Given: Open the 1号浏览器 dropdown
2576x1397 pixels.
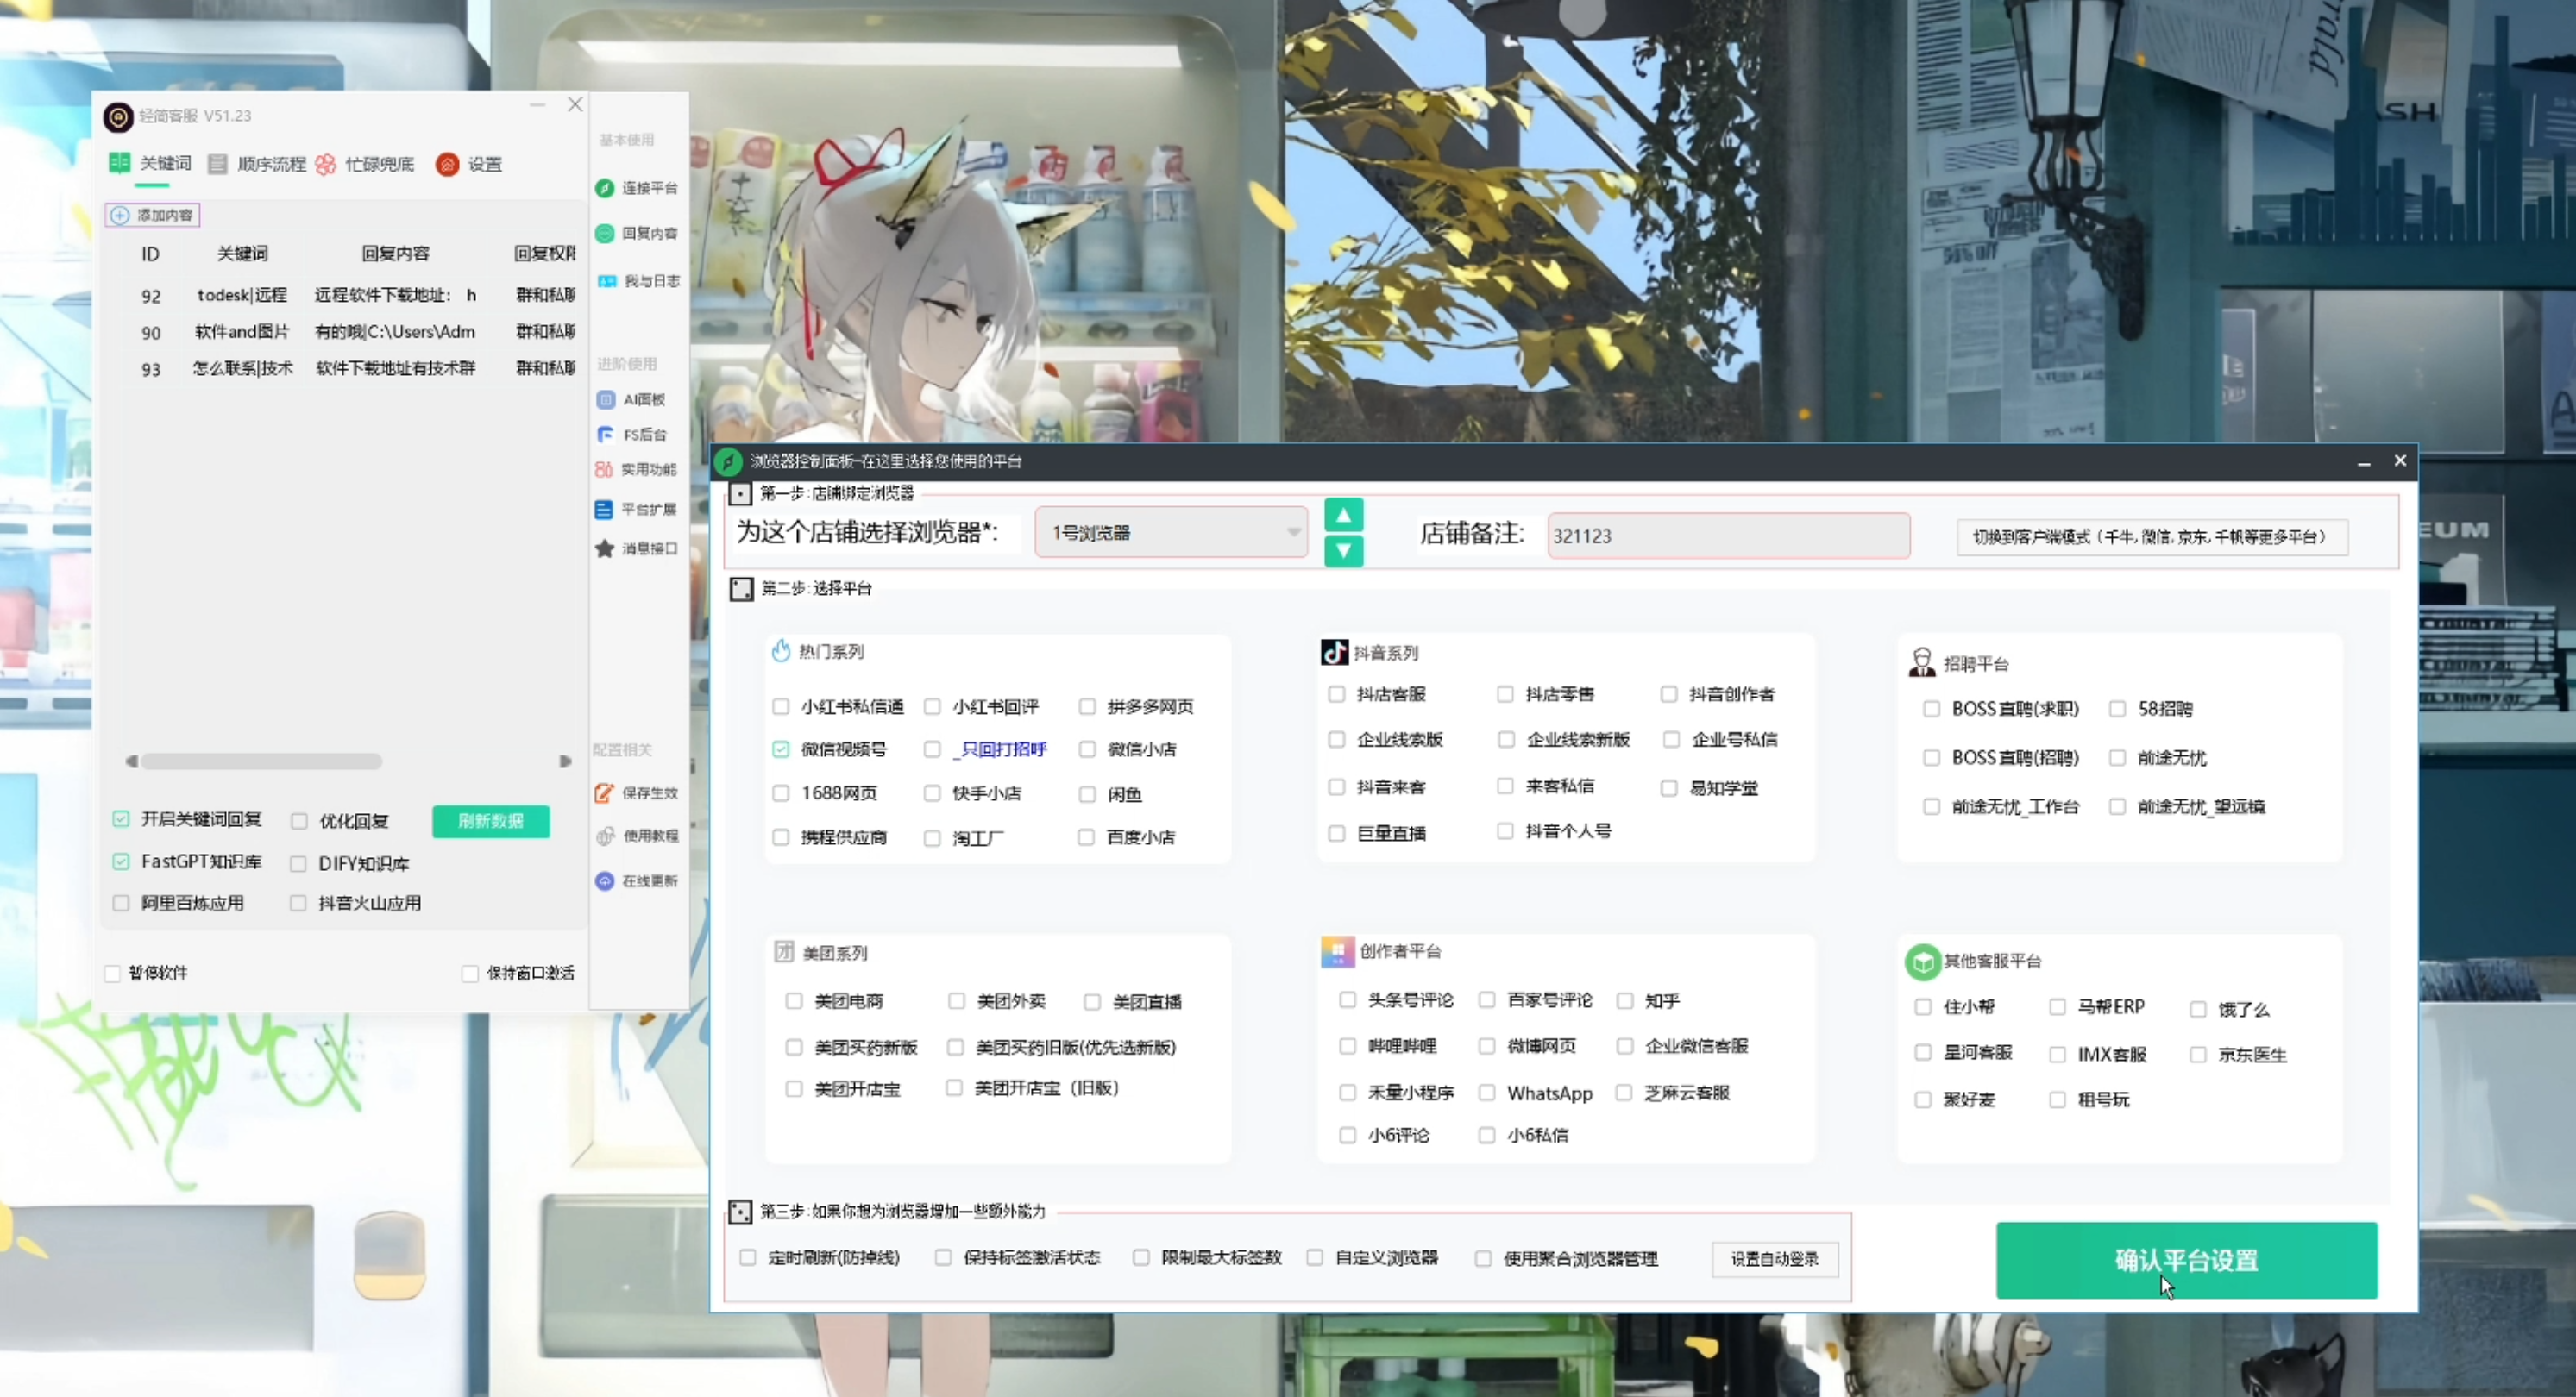Looking at the screenshot, I should (1171, 533).
